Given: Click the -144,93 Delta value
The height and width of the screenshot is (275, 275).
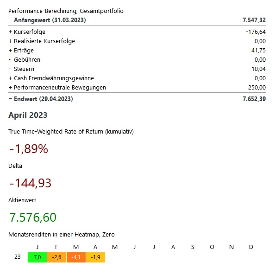Looking at the screenshot, I should [x=31, y=183].
